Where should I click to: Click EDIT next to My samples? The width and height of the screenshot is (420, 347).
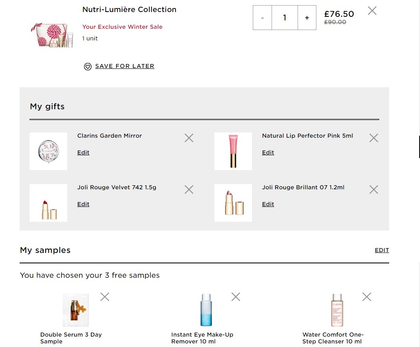point(382,250)
